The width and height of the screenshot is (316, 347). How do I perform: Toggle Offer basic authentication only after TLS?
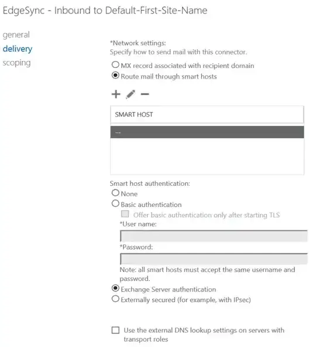(x=125, y=214)
